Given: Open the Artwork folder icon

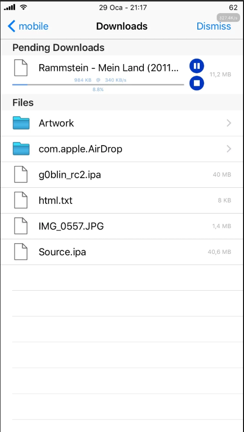Looking at the screenshot, I should tap(21, 123).
